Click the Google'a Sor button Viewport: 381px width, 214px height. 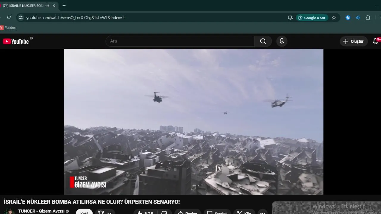[x=312, y=18]
